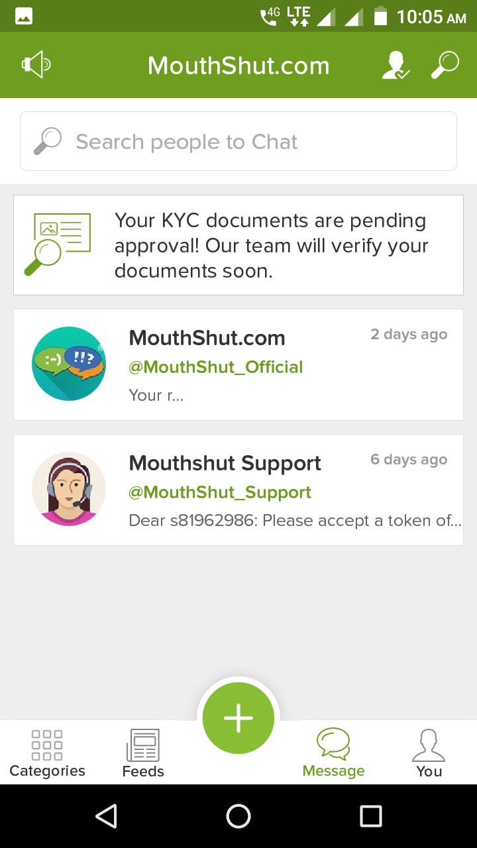The height and width of the screenshot is (848, 477).
Task: Tap the search magnifier in header
Action: click(445, 66)
